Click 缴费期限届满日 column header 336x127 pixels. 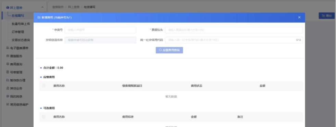pyautogui.click(x=132, y=86)
